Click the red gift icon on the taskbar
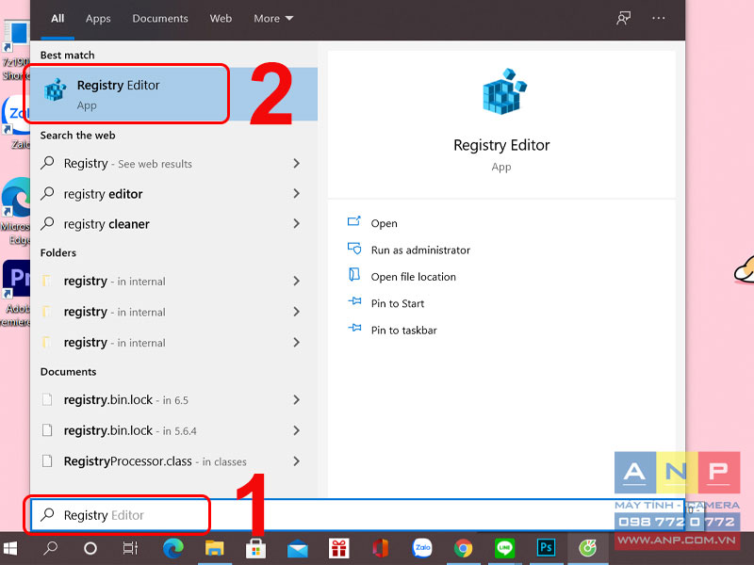The height and width of the screenshot is (565, 754). 339,548
